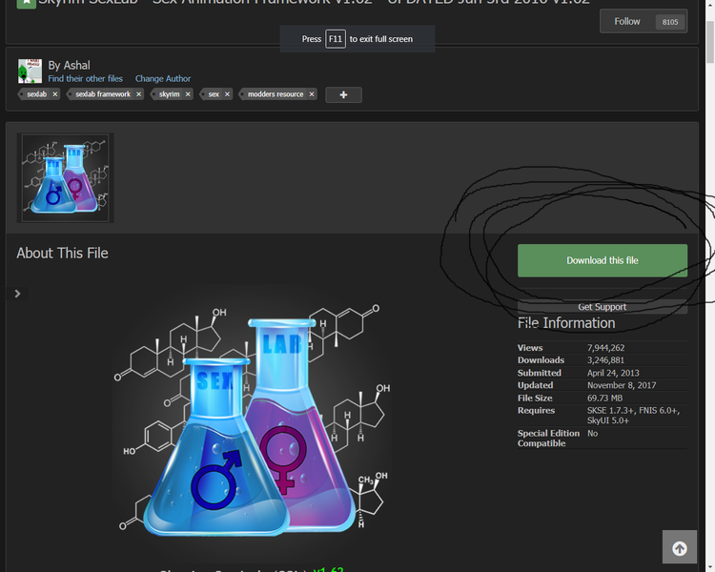Viewport: 715px width, 572px height.
Task: Remove the sexlab tag with its x
Action: 54,94
